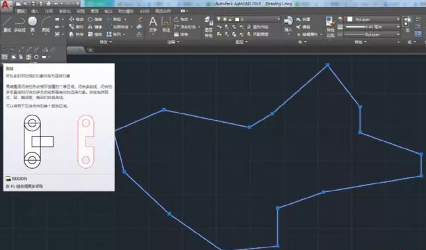Click the Stretch (拉伸) tool
426x250 pixels.
tap(76, 34)
